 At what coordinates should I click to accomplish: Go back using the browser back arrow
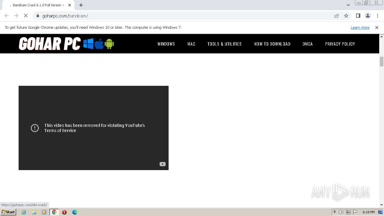point(7,16)
